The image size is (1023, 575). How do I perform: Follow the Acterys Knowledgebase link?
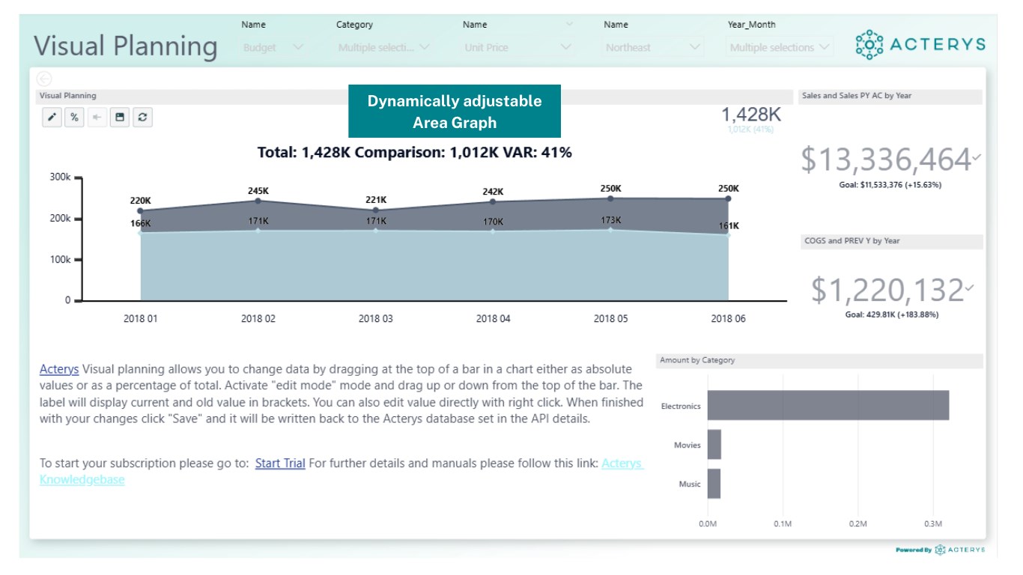[x=82, y=479]
